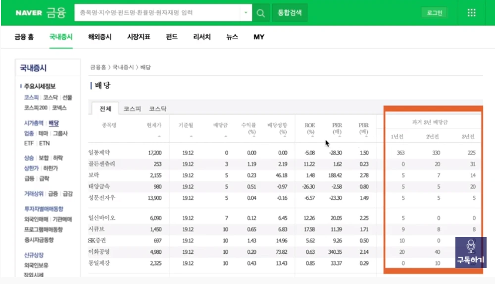Viewport: 495px width, 284px height.
Task: Open 코스닥 in the sidebar
Action: [x=50, y=98]
